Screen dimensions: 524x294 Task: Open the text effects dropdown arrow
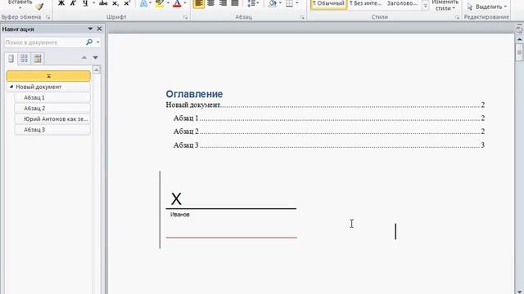click(x=151, y=3)
